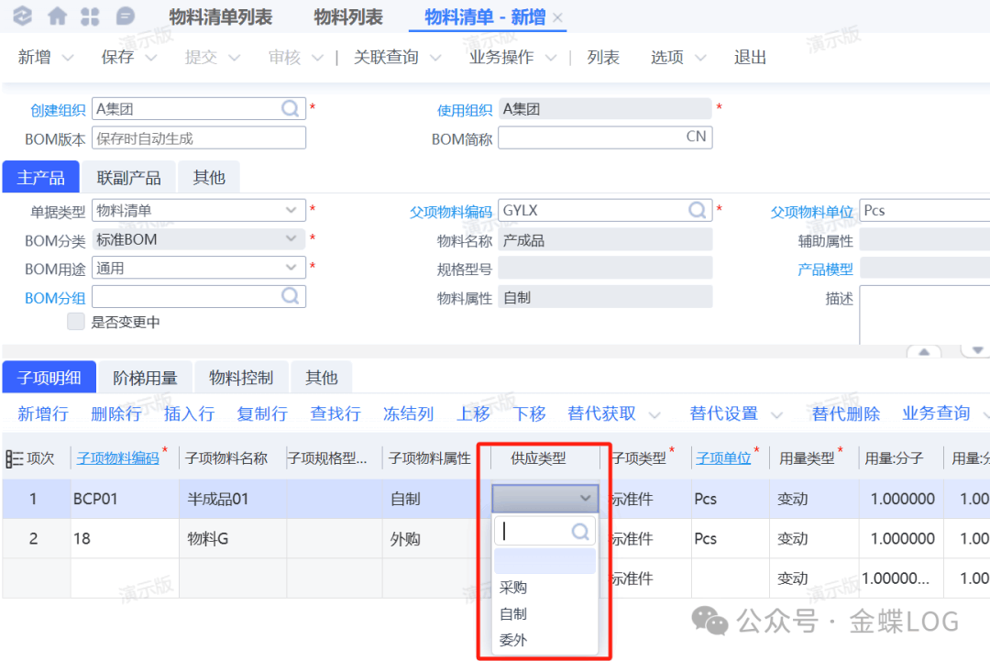Choose 委外 in the supply type list

tap(513, 641)
